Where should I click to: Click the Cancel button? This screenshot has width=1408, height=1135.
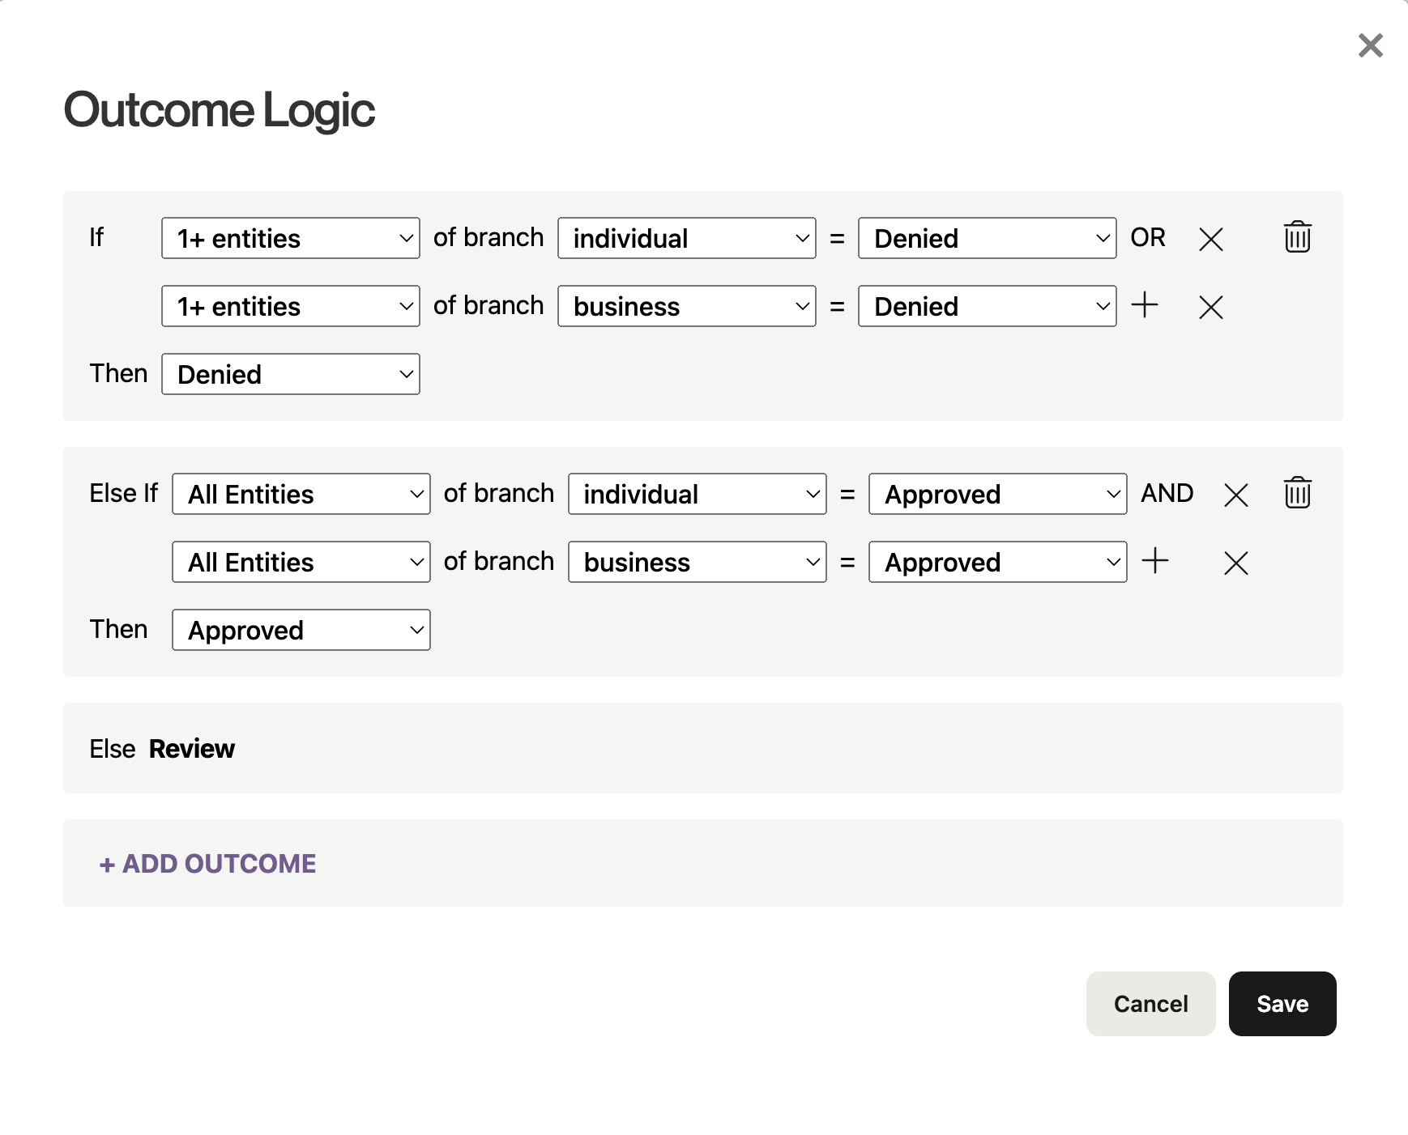pyautogui.click(x=1150, y=1004)
